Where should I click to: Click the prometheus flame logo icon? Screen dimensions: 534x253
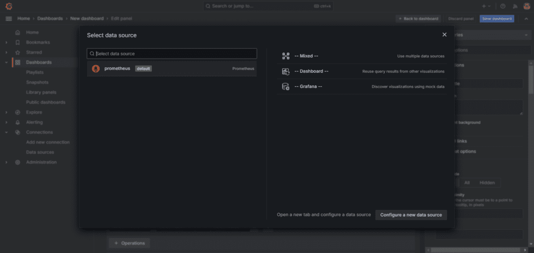[96, 69]
